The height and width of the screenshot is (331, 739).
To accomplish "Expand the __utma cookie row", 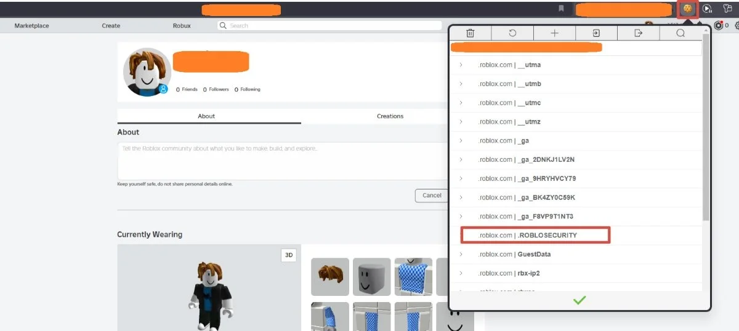I will [x=461, y=65].
